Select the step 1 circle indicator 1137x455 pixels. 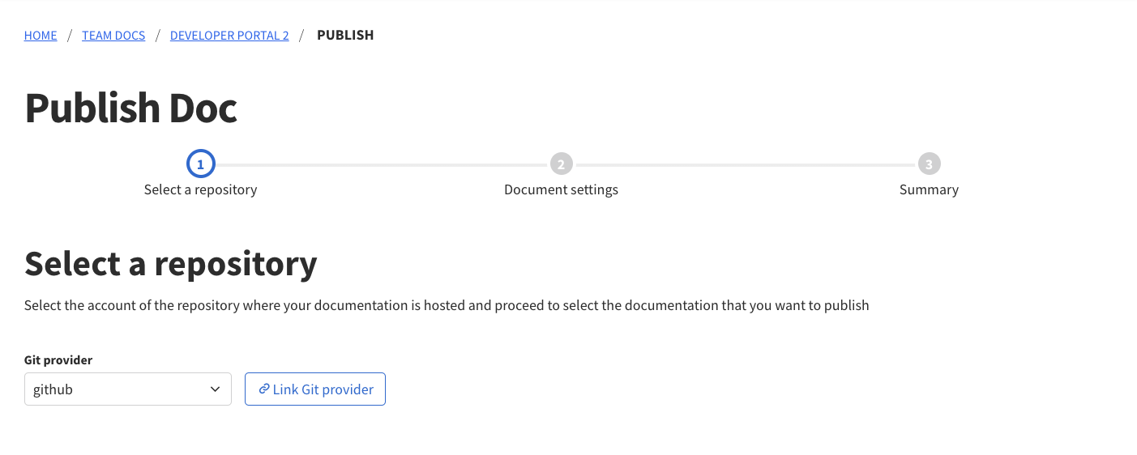[x=200, y=164]
